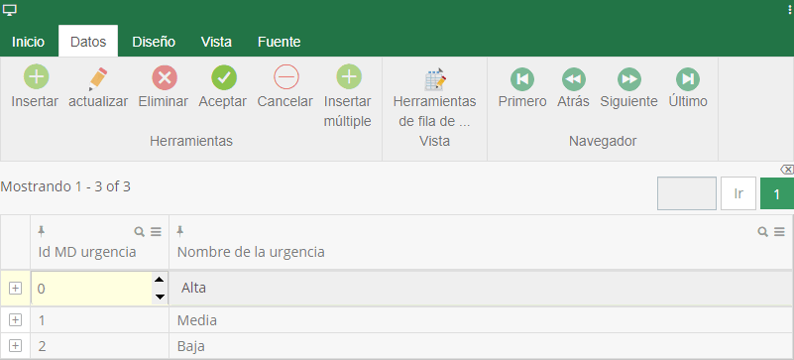Switch to the Diseño tab
Screen dimensions: 794x360
point(154,42)
